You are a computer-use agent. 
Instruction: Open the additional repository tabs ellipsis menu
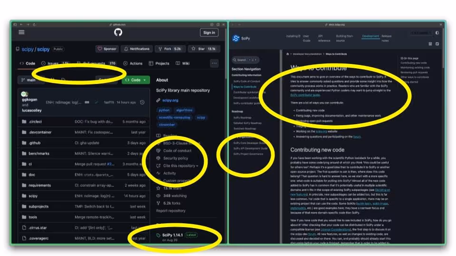coord(214,63)
